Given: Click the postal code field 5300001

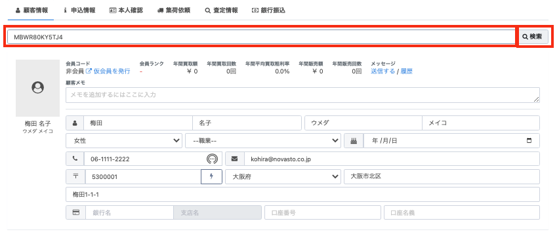Looking at the screenshot, I should pyautogui.click(x=143, y=176).
